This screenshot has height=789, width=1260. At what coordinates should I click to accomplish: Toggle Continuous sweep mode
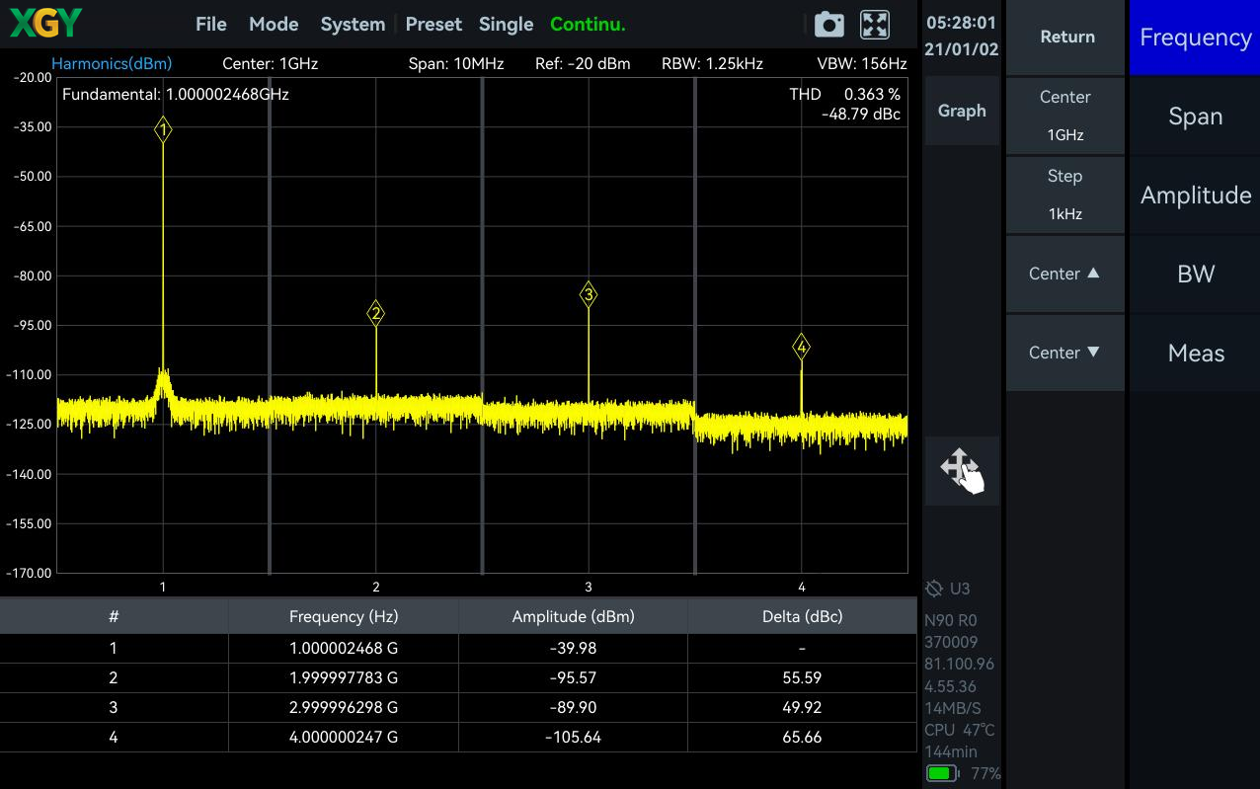point(588,25)
